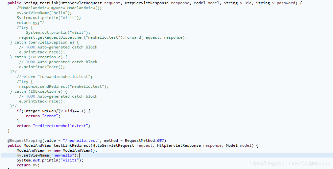Click the ModelAndView return type of testLinkRedirect
The width and height of the screenshot is (333, 169).
(x=37, y=145)
